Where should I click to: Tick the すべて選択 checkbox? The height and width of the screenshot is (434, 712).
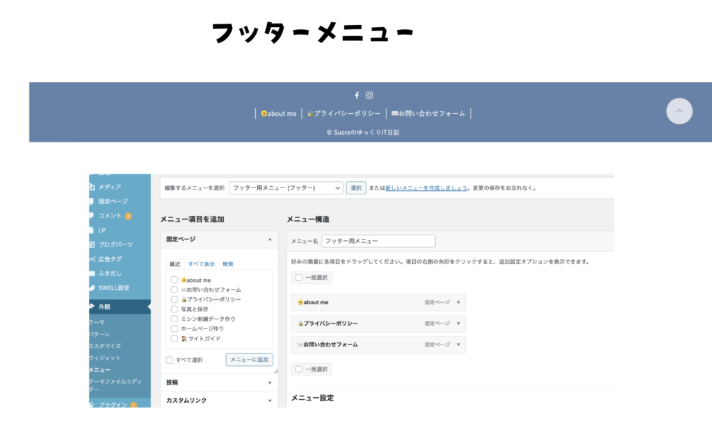tap(170, 360)
